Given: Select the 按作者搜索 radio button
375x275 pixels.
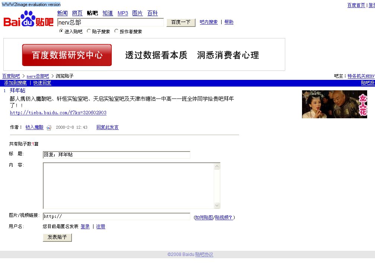Looking at the screenshot, I should (x=116, y=31).
